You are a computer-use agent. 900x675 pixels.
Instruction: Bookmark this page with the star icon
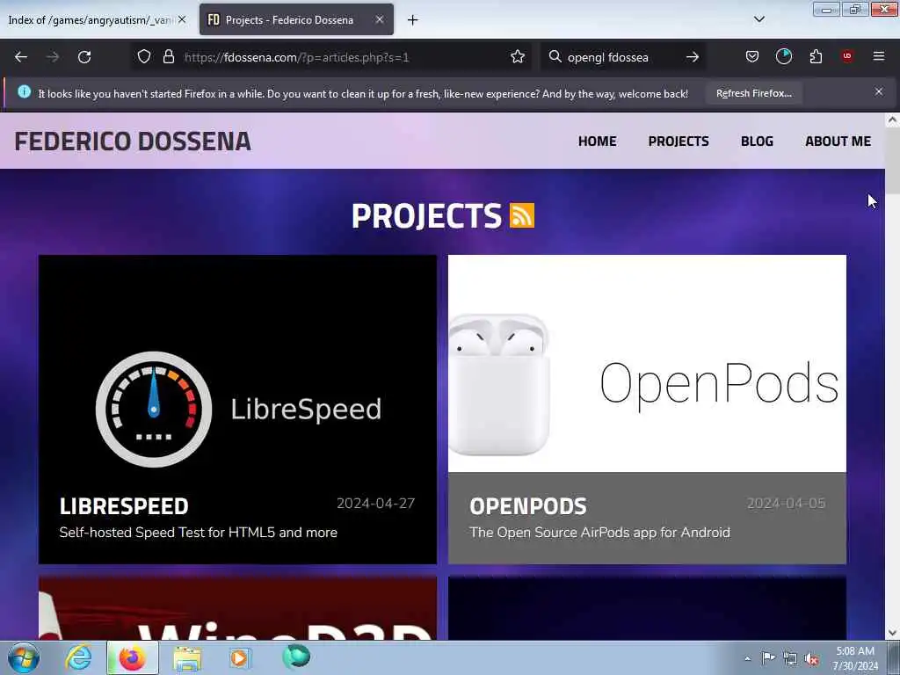(518, 56)
